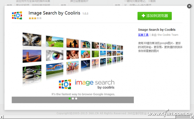Click the child blowing dandelion thumbnail
The height and width of the screenshot is (119, 194).
click(55, 42)
